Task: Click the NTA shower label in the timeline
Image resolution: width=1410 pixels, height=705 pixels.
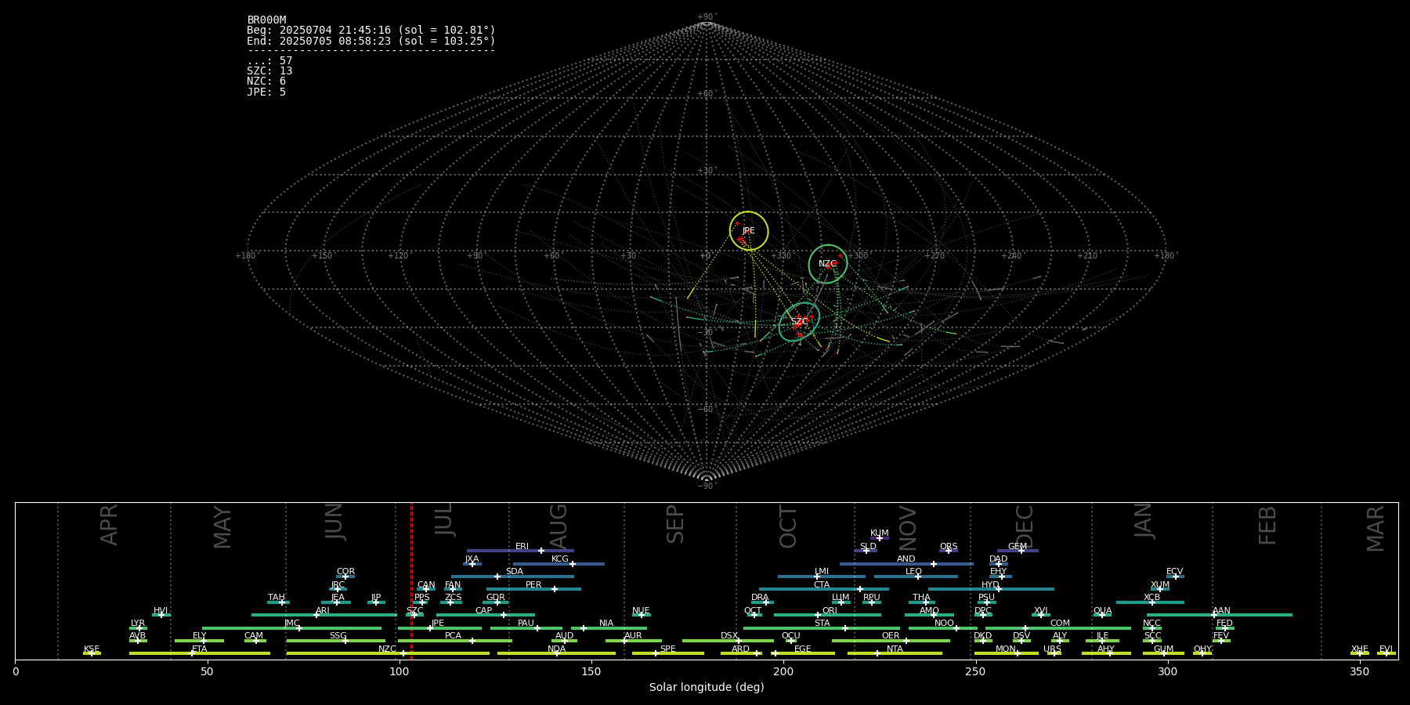Action: tap(895, 649)
